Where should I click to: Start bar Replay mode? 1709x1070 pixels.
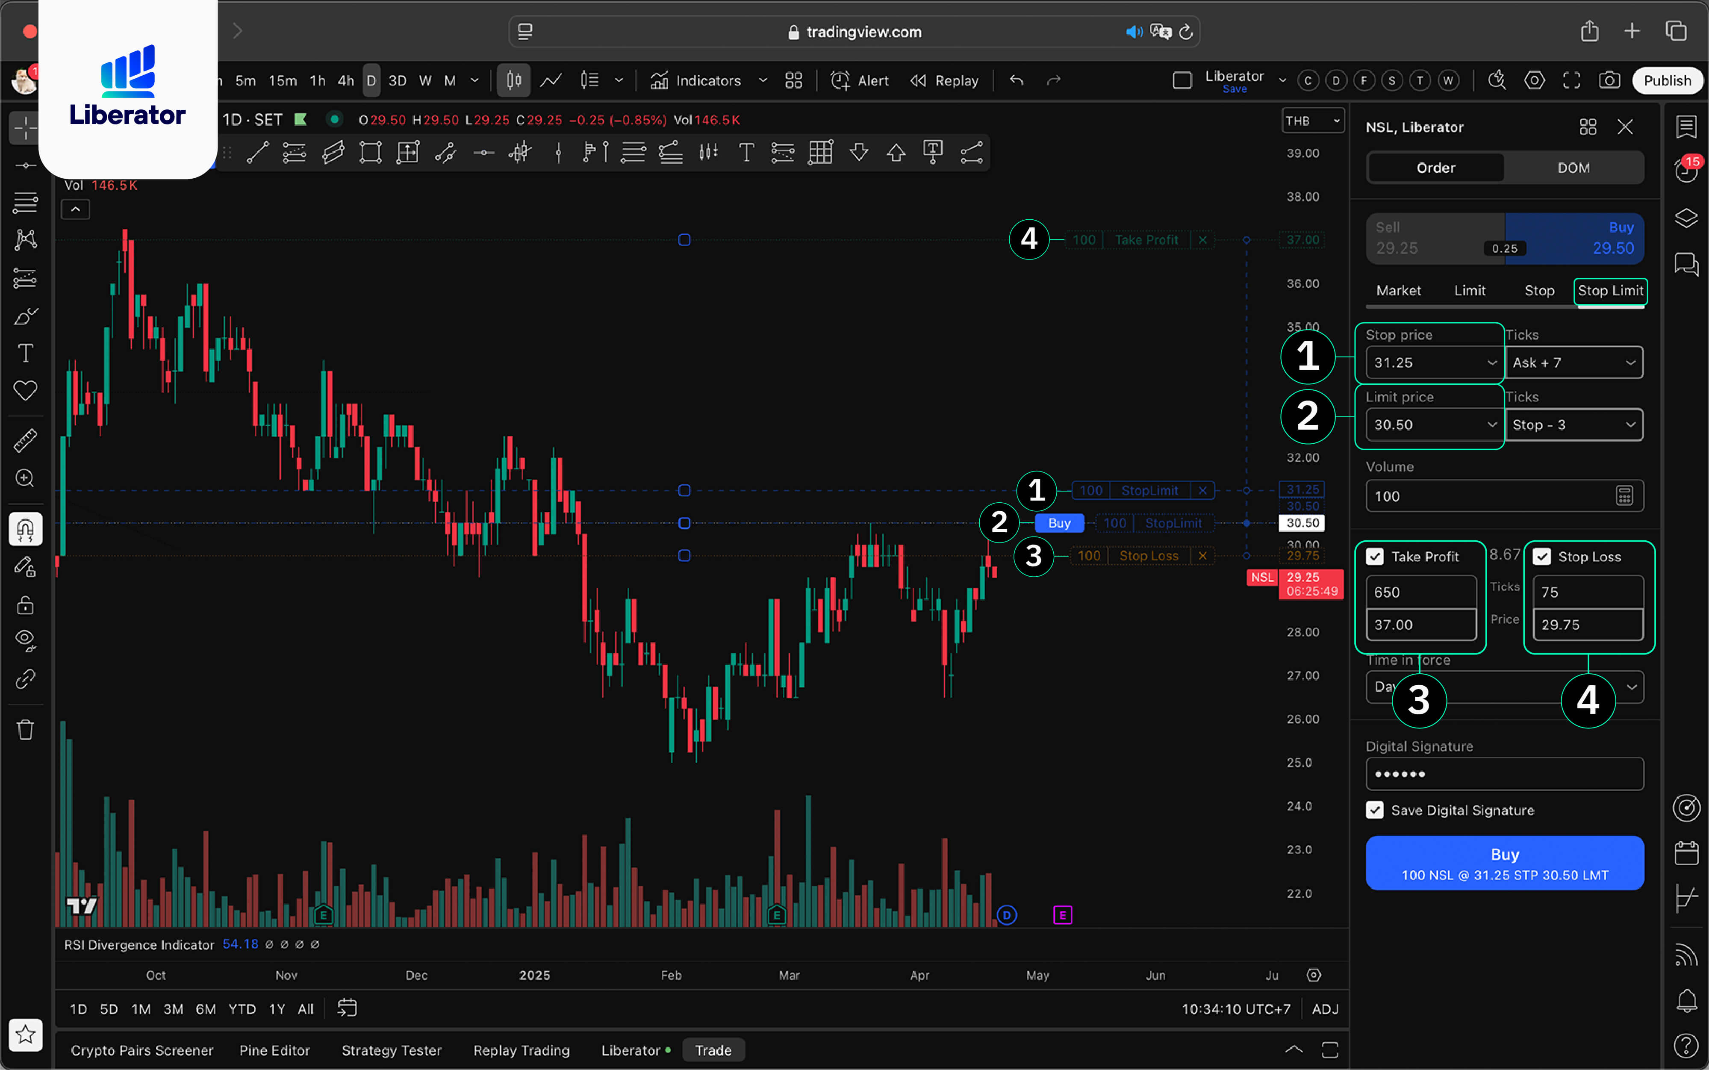pyautogui.click(x=944, y=81)
